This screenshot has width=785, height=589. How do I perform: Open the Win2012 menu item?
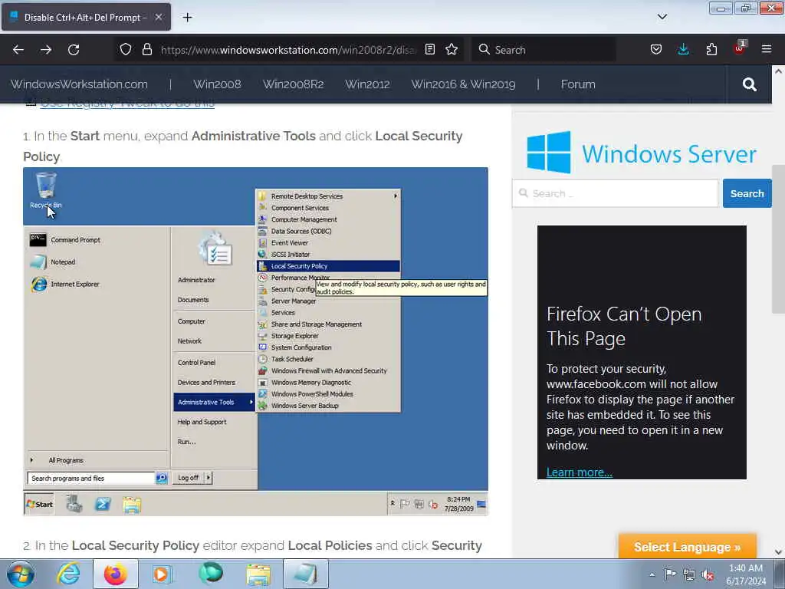click(x=367, y=84)
